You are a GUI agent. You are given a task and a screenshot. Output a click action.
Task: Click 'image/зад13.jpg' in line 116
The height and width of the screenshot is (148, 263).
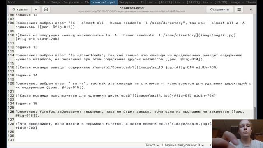pyautogui.click(x=155, y=67)
